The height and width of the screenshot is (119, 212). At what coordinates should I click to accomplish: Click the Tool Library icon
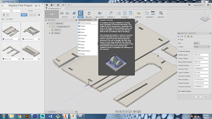tap(147, 13)
